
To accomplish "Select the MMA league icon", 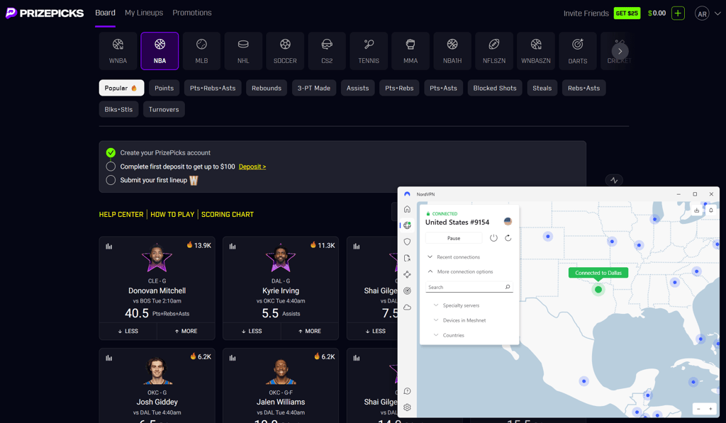I will pyautogui.click(x=411, y=51).
